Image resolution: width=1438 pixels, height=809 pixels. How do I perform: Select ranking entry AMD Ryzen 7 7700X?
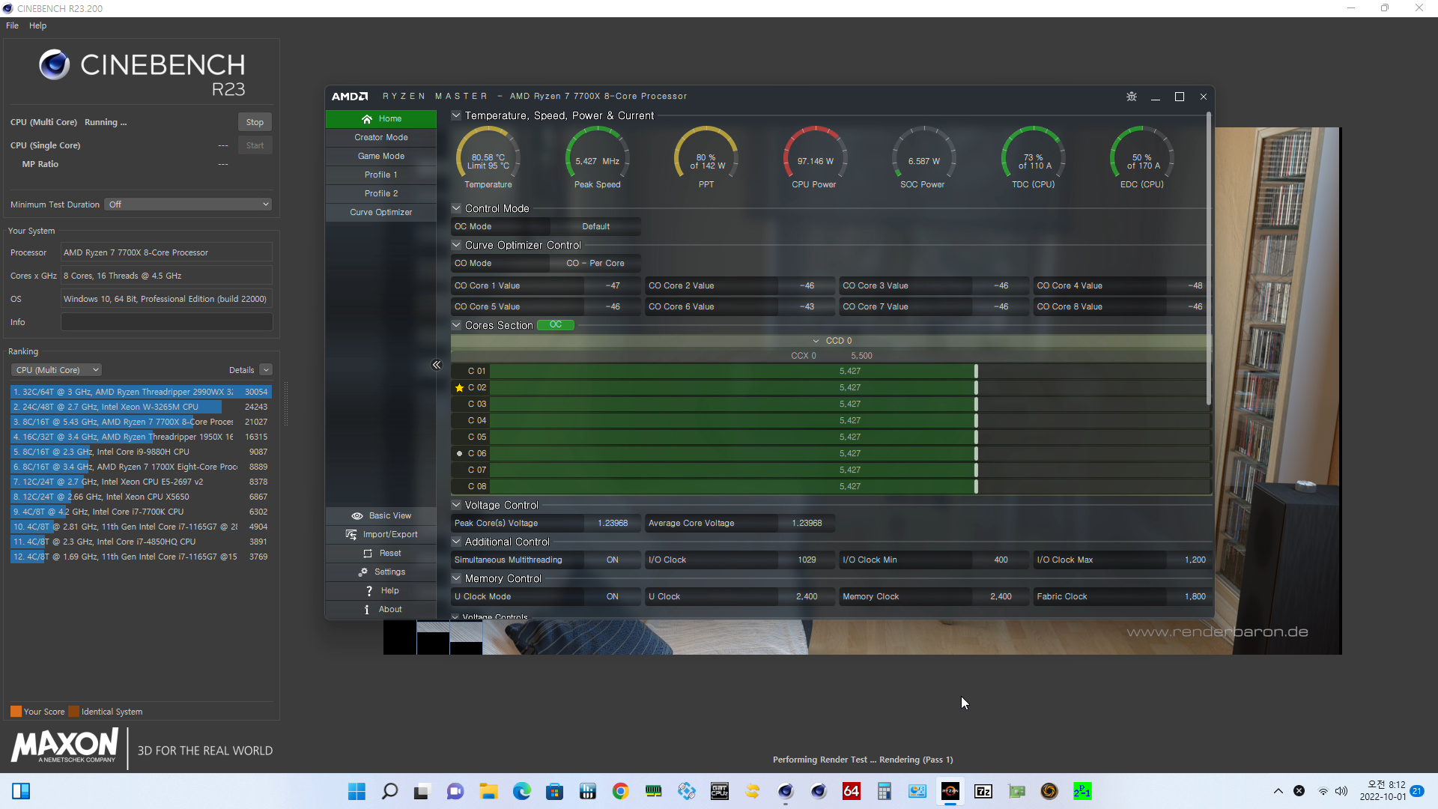pyautogui.click(x=141, y=422)
